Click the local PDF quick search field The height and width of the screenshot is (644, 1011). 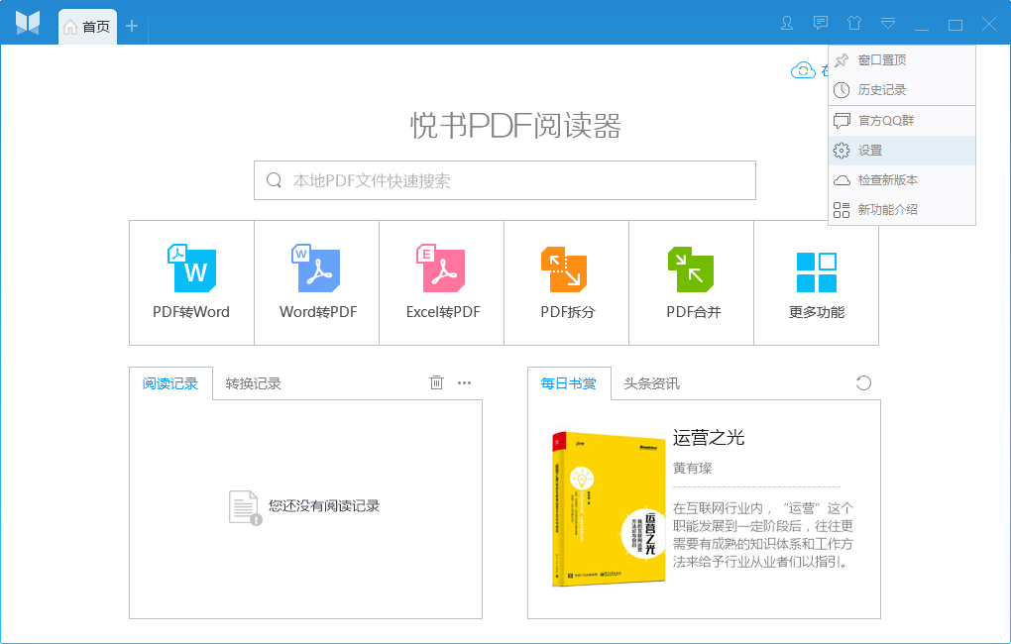coord(505,180)
